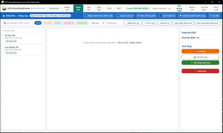
Task: Close the application window
Action: click(x=219, y=2)
